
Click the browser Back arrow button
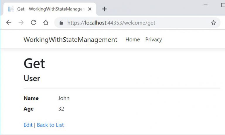tap(9, 23)
